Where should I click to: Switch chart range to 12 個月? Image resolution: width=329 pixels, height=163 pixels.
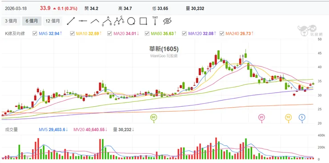(52, 21)
